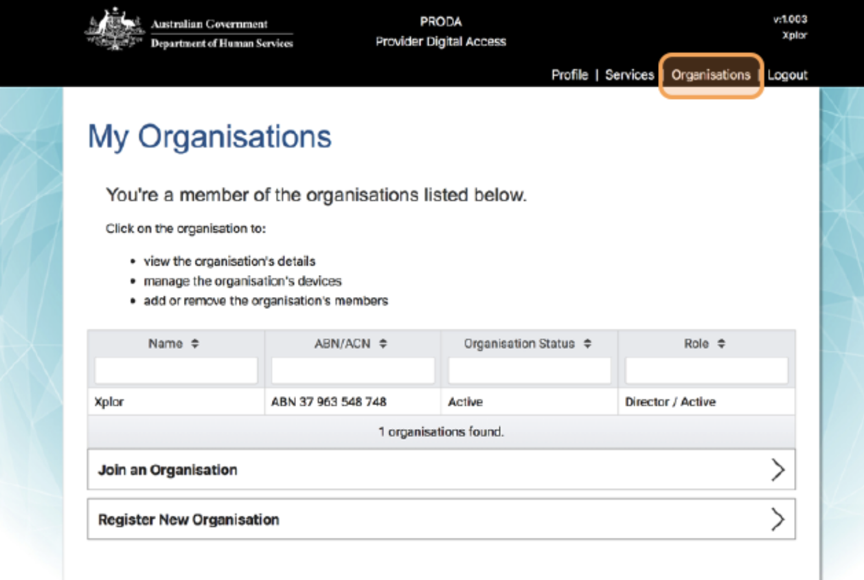Go to the Services menu item
Viewport: 864px width, 580px height.
click(629, 75)
